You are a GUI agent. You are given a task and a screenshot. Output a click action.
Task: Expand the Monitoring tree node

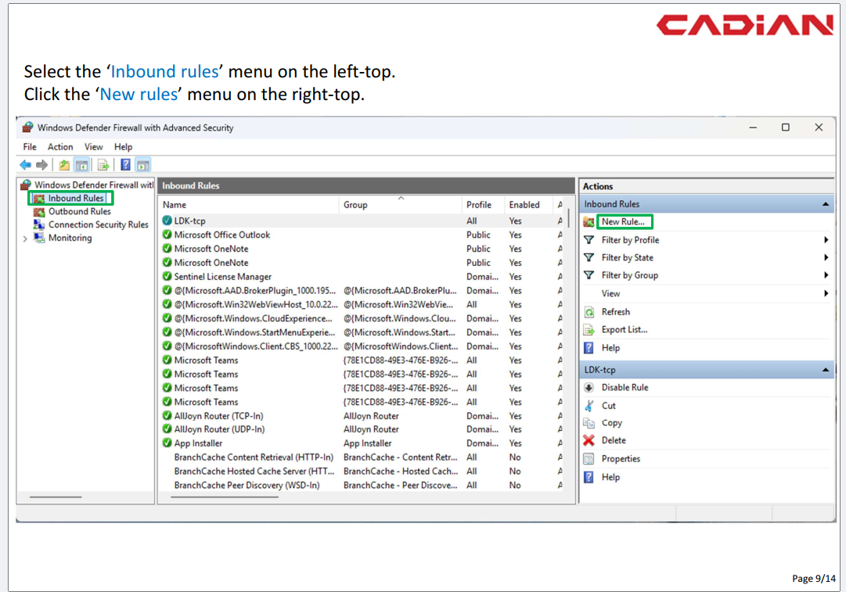pos(25,239)
